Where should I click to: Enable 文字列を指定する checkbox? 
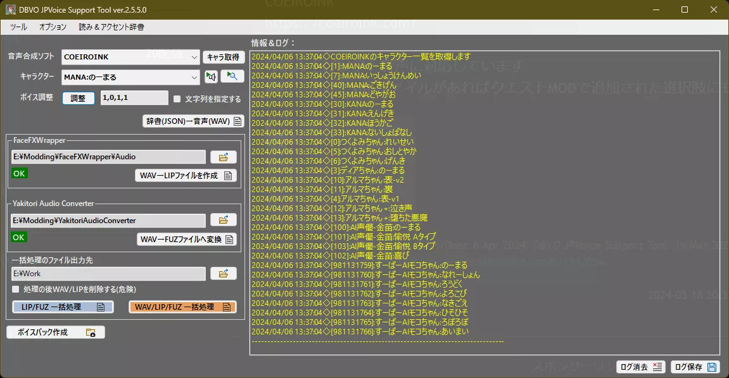click(x=177, y=99)
